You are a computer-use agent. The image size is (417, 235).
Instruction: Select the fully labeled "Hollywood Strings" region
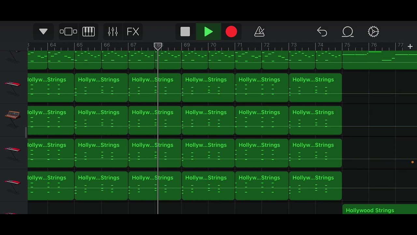(x=380, y=209)
